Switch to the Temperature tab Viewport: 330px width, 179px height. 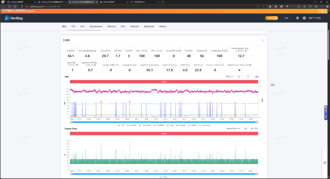96,27
